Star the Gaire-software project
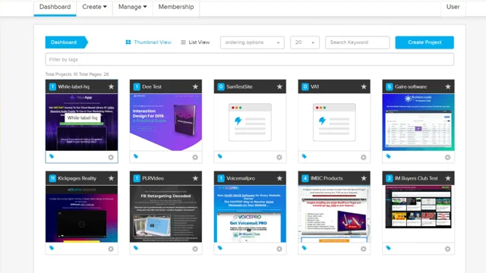 click(x=448, y=86)
